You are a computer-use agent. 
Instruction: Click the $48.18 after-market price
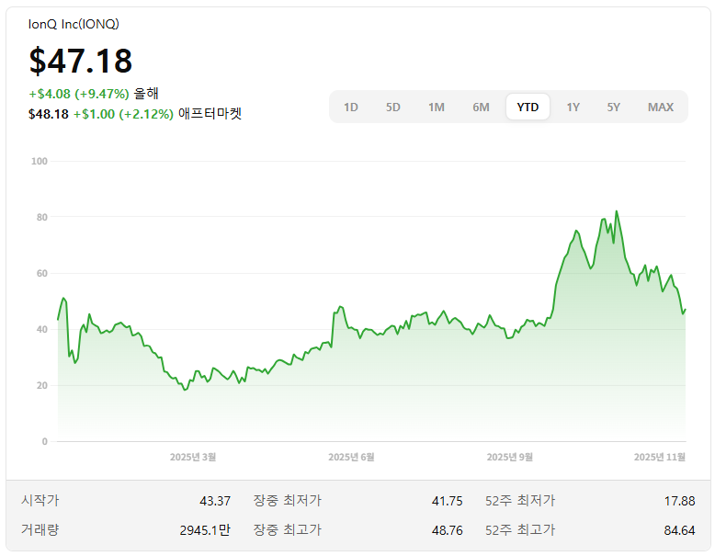pos(49,114)
